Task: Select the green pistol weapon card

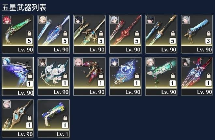Action: (18, 34)
